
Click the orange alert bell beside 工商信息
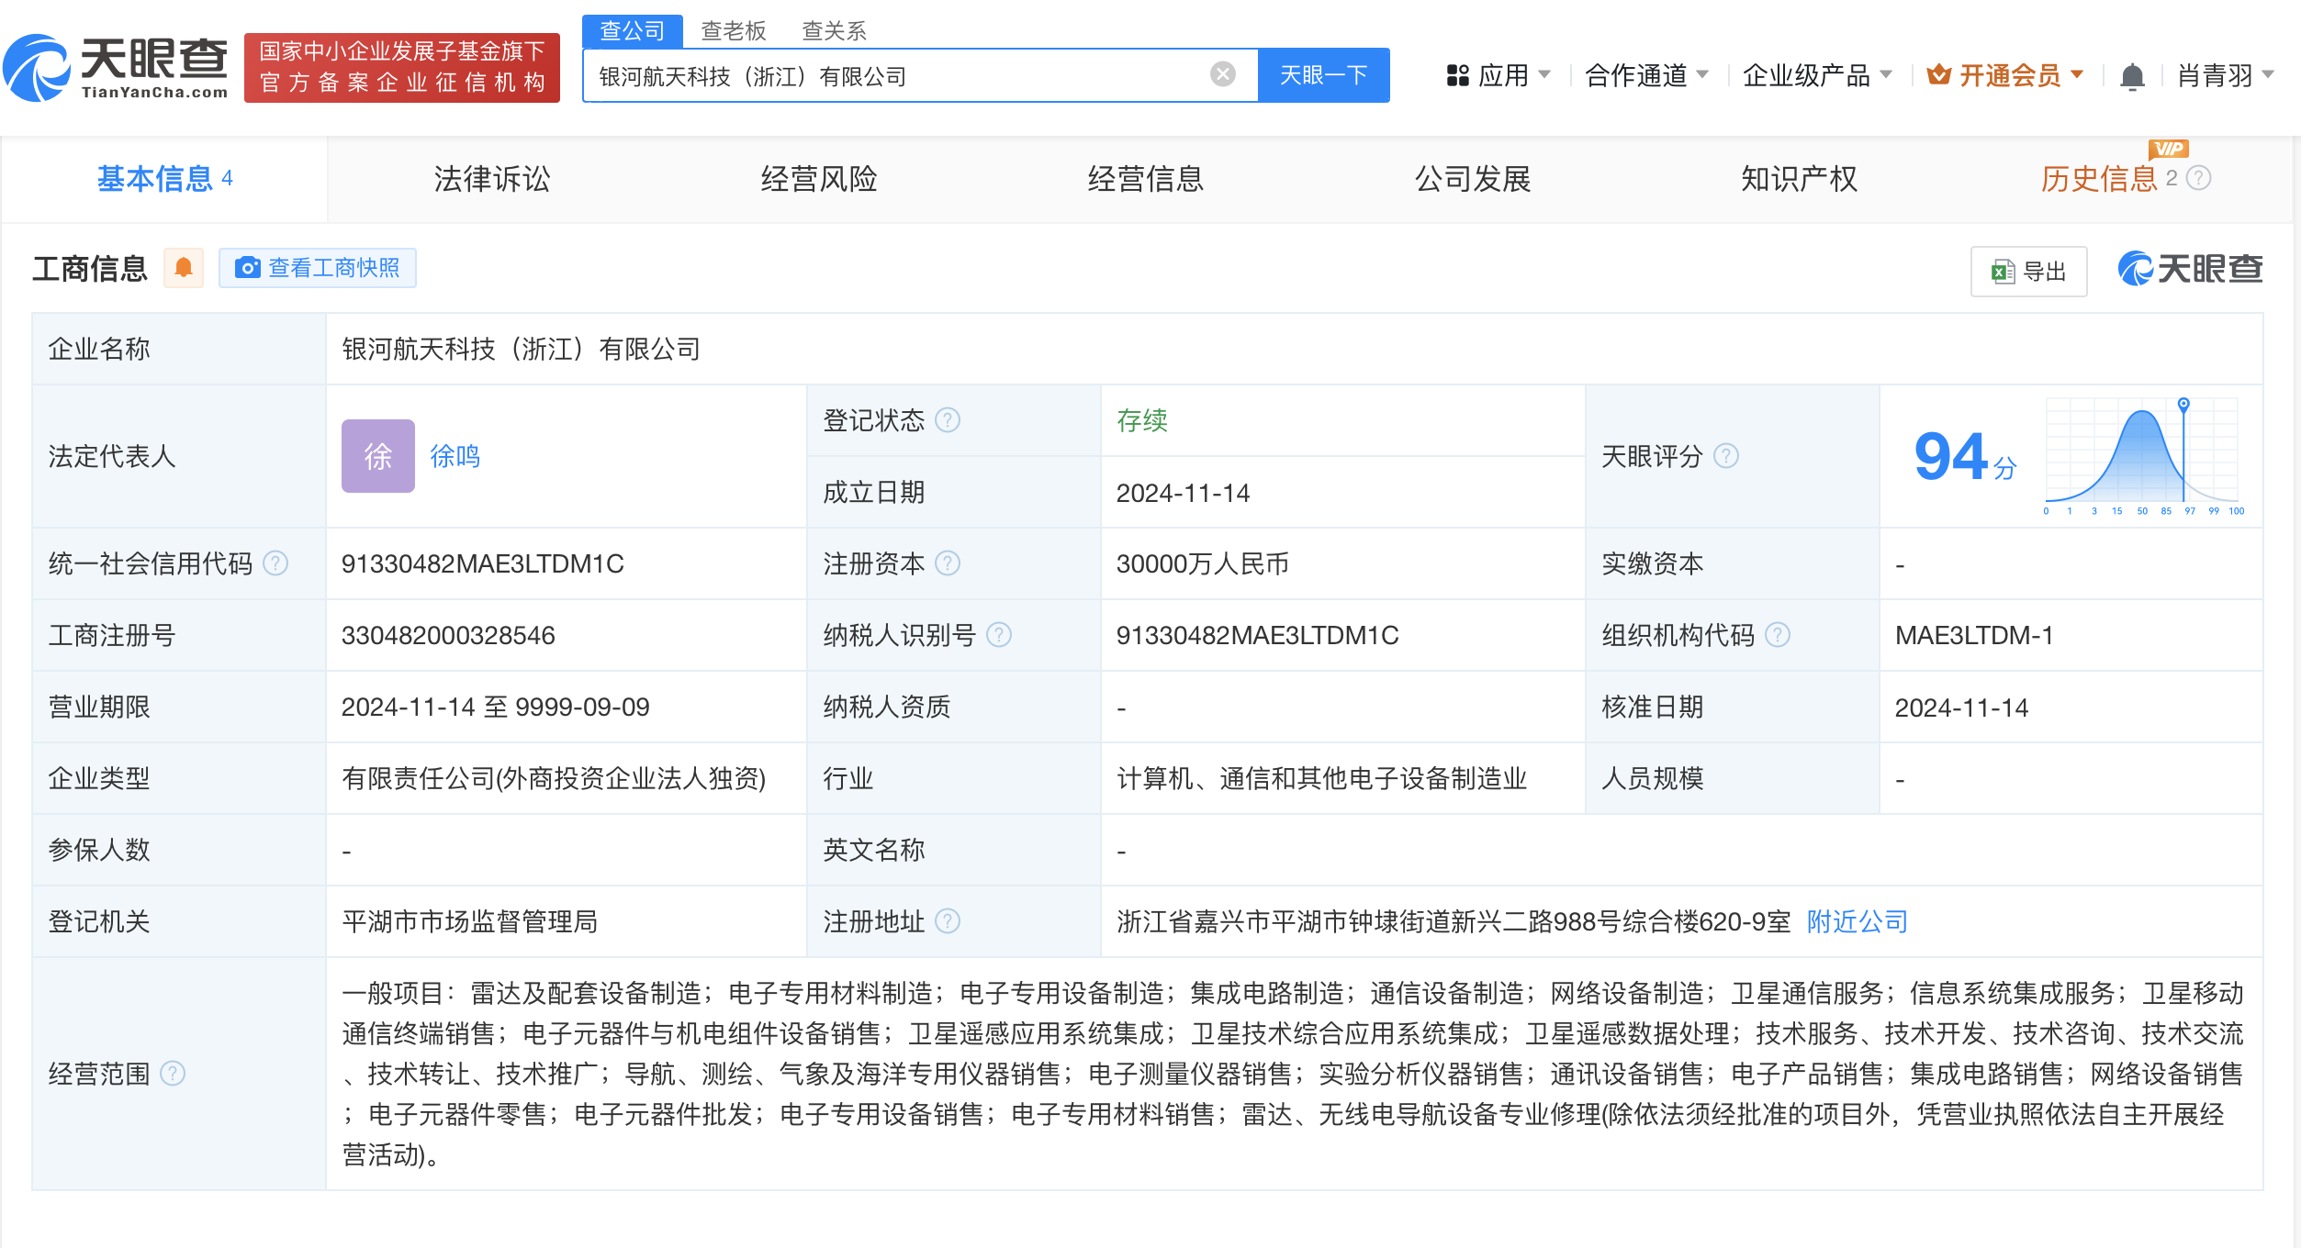[184, 268]
